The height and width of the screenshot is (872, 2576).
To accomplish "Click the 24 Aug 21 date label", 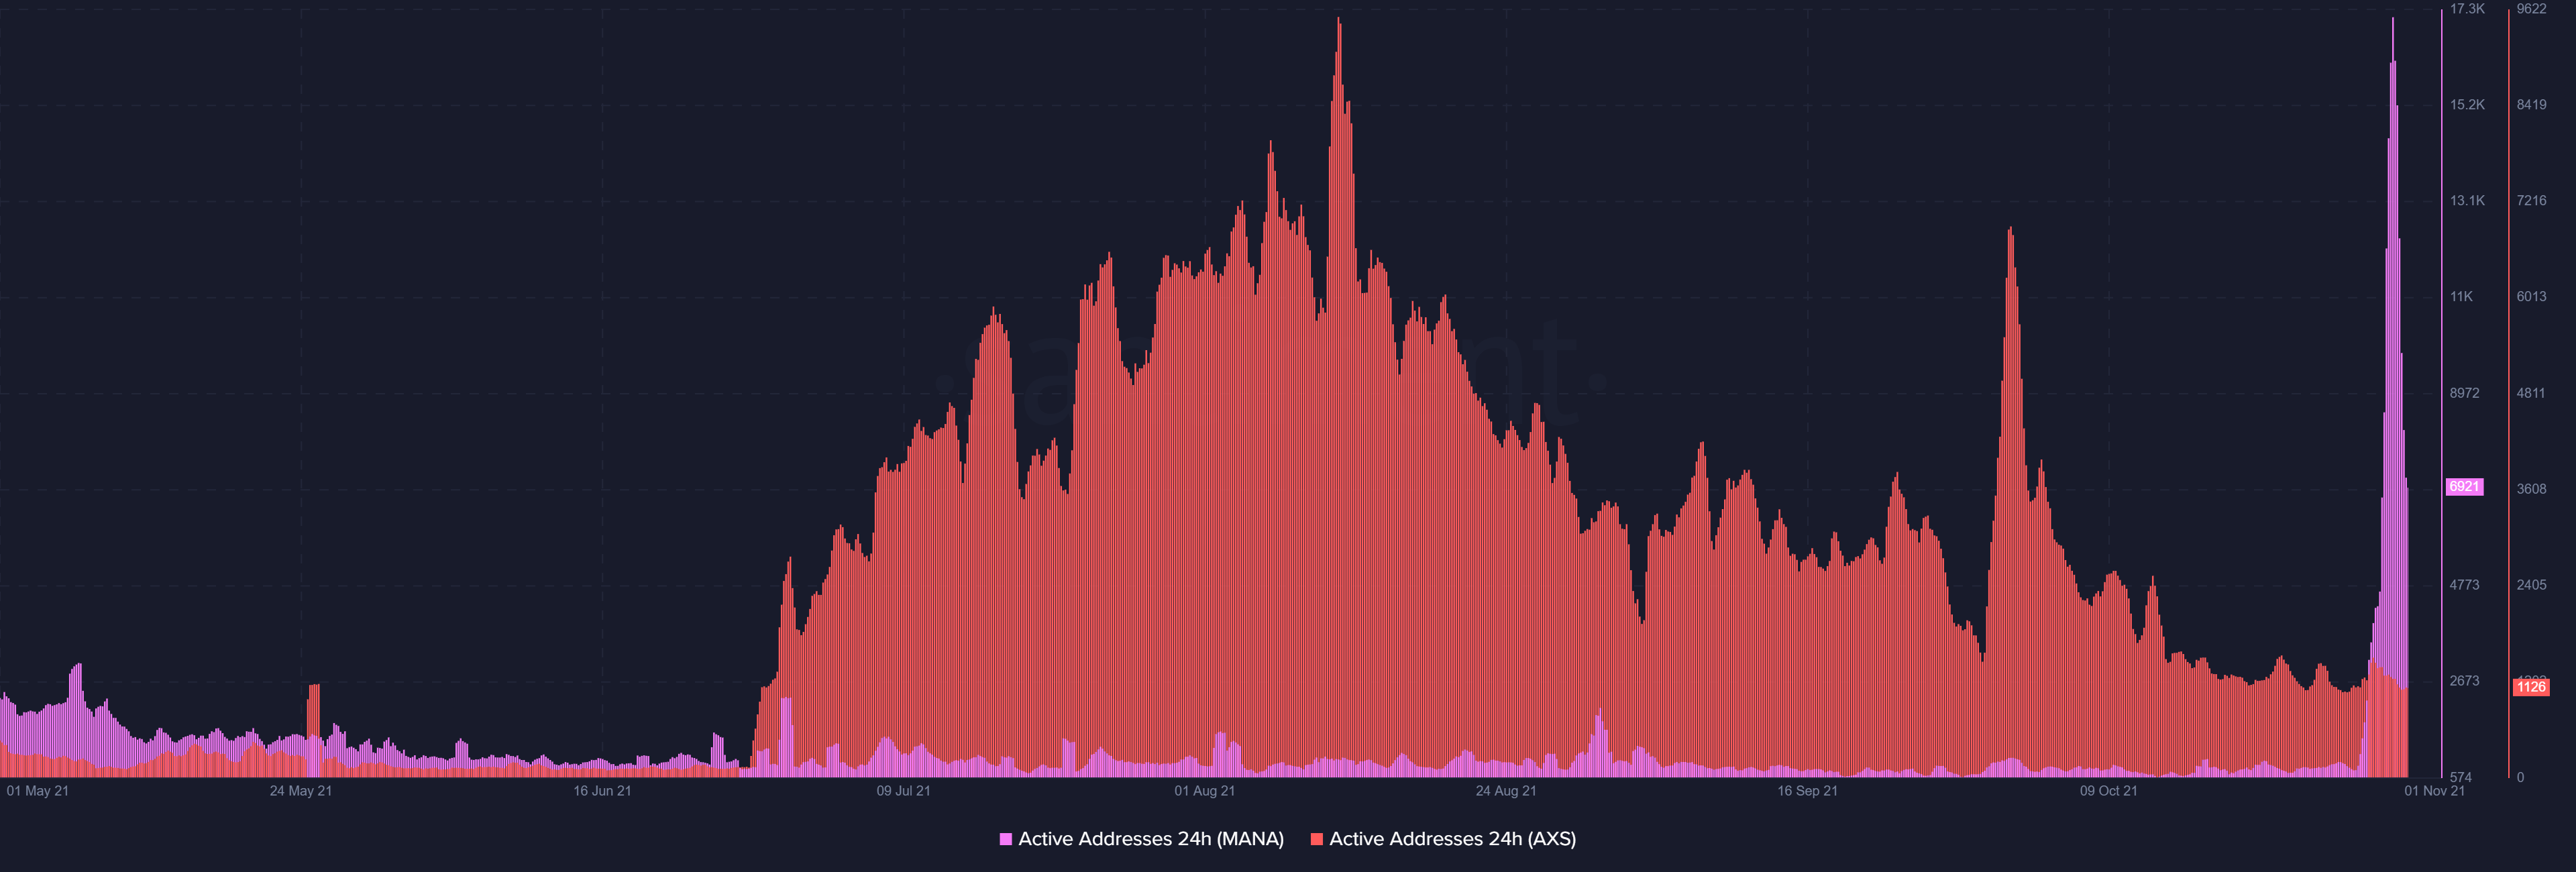I will 1506,791.
